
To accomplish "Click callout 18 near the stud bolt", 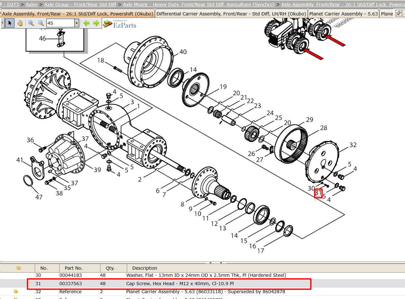I will tap(101, 60).
